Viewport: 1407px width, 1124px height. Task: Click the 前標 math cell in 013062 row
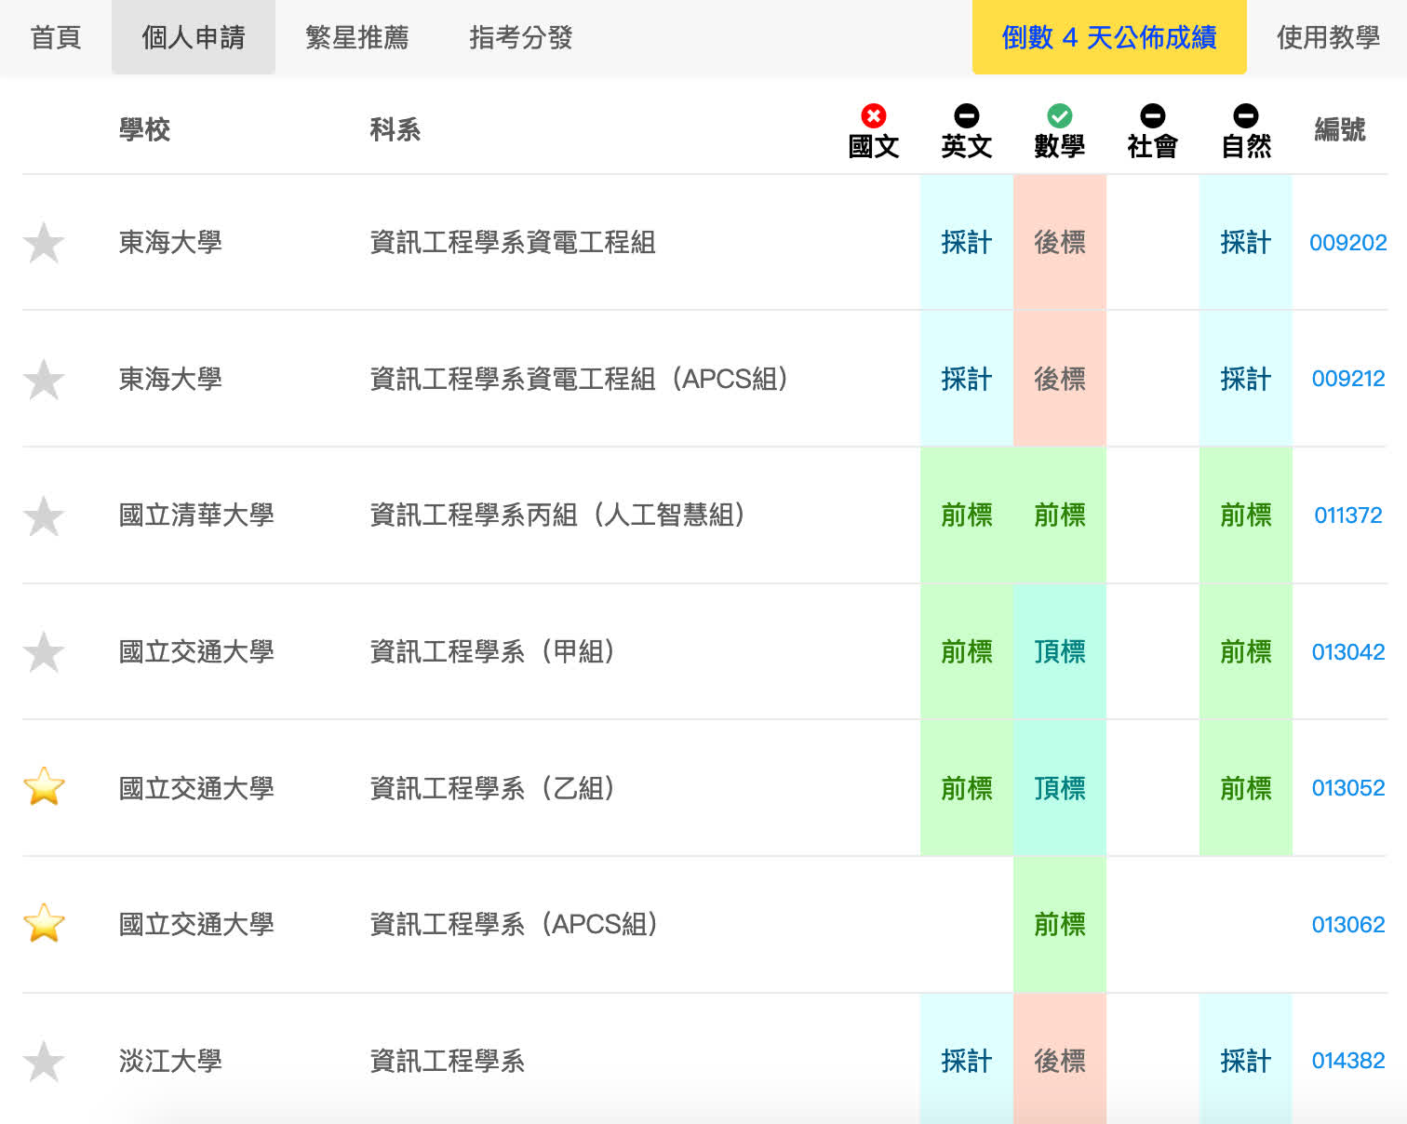click(1060, 925)
